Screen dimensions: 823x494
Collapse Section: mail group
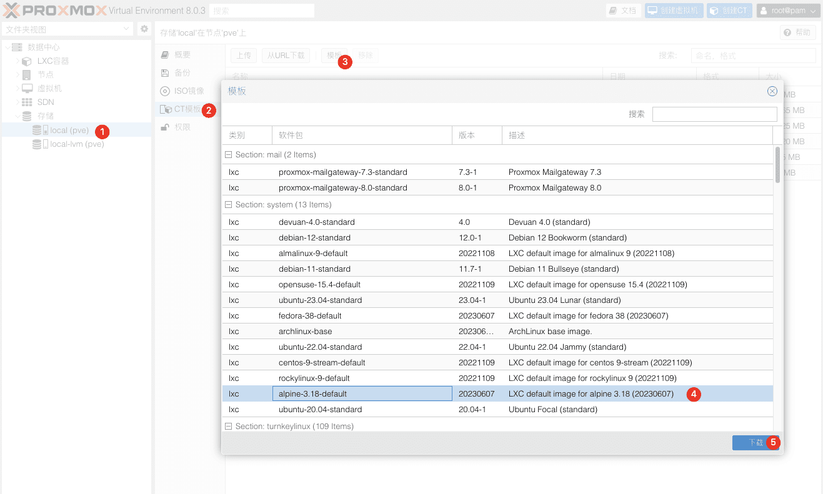click(229, 155)
